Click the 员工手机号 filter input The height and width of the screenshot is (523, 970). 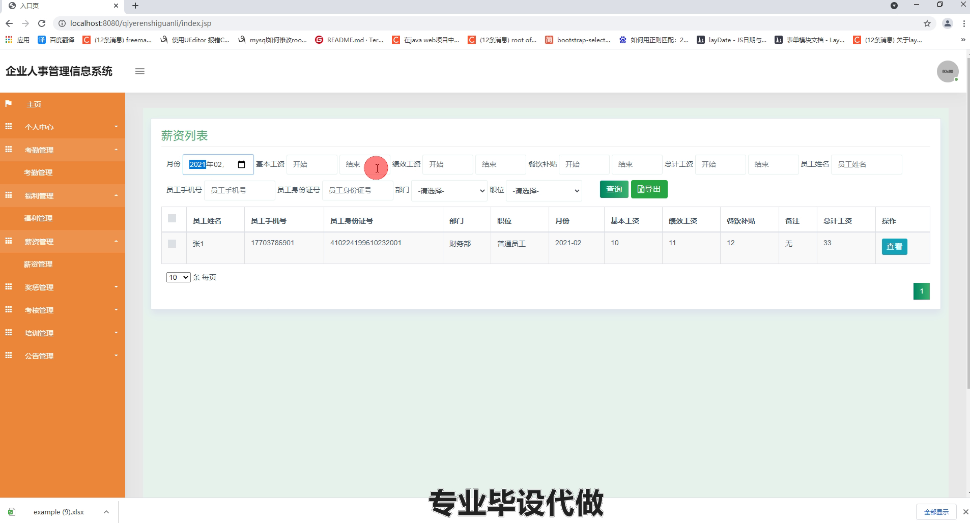point(239,190)
